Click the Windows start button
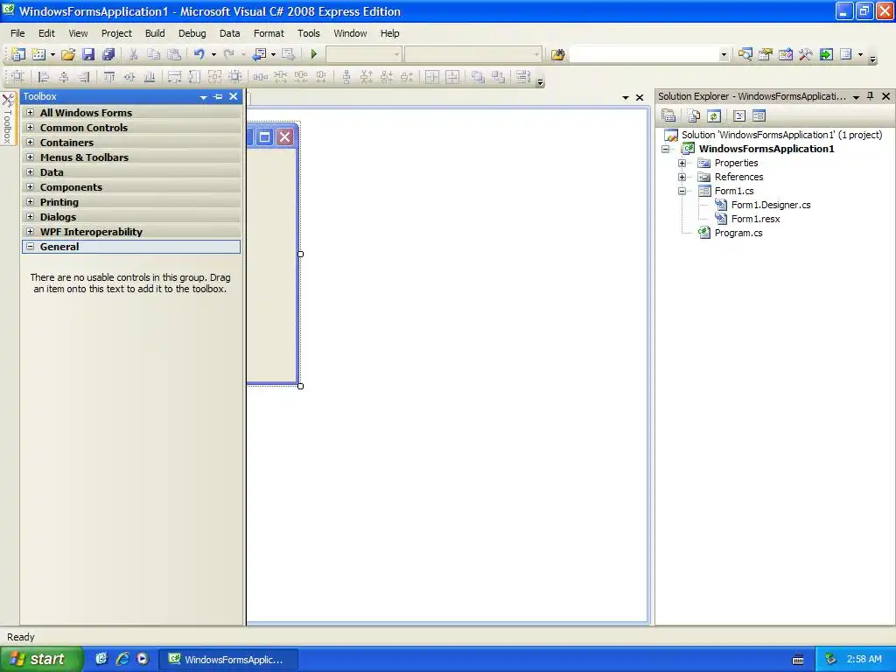The image size is (896, 672). pos(41,659)
